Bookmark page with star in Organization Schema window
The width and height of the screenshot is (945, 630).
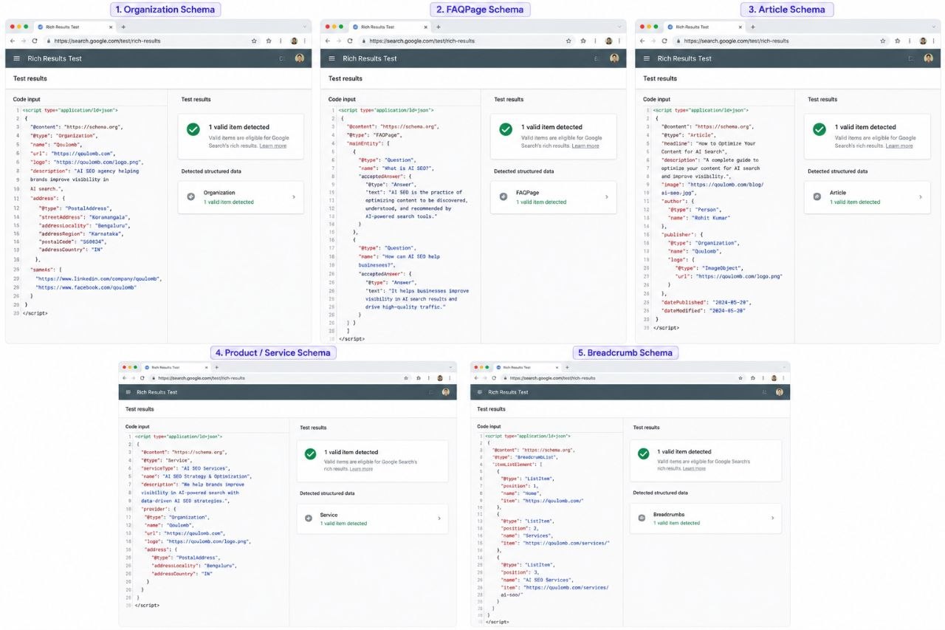[x=255, y=41]
